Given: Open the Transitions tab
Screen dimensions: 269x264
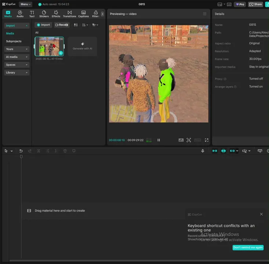Looking at the screenshot, I should coord(69,14).
